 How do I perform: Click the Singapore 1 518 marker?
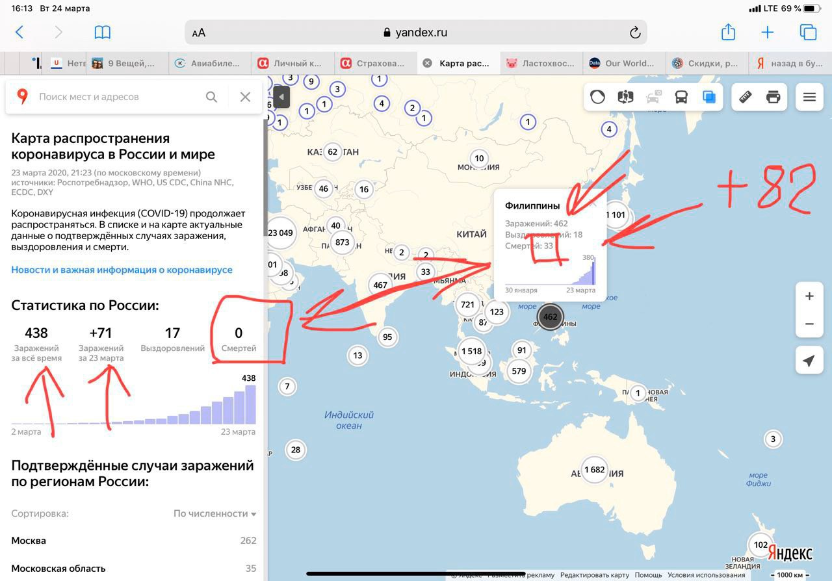[471, 351]
